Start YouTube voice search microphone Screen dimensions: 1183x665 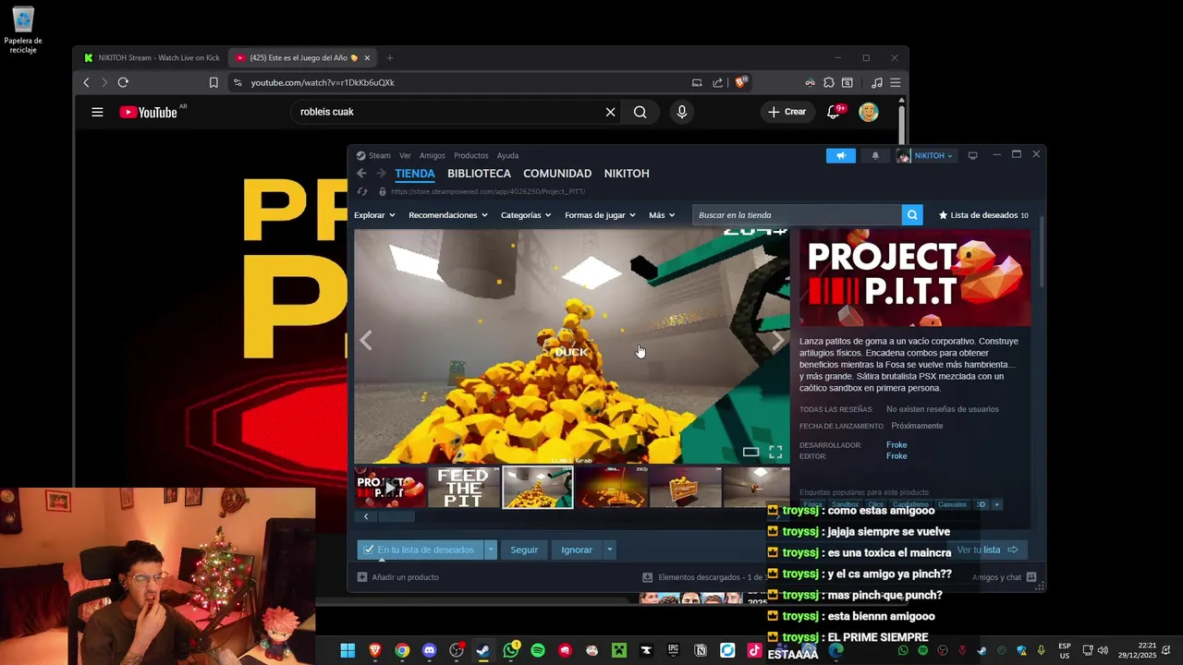pos(681,112)
